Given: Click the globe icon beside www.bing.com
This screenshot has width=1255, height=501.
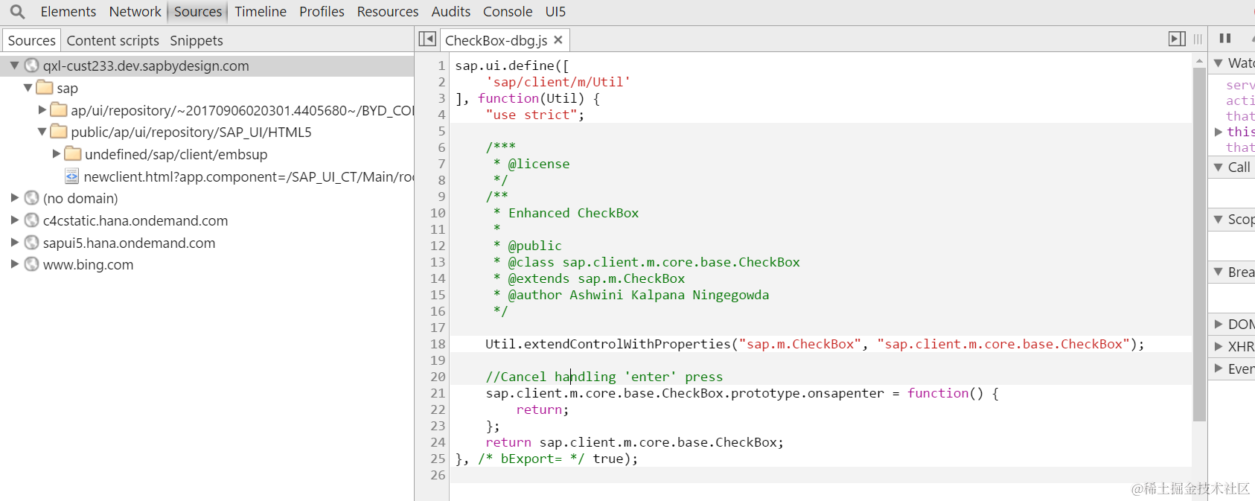Looking at the screenshot, I should coord(31,264).
